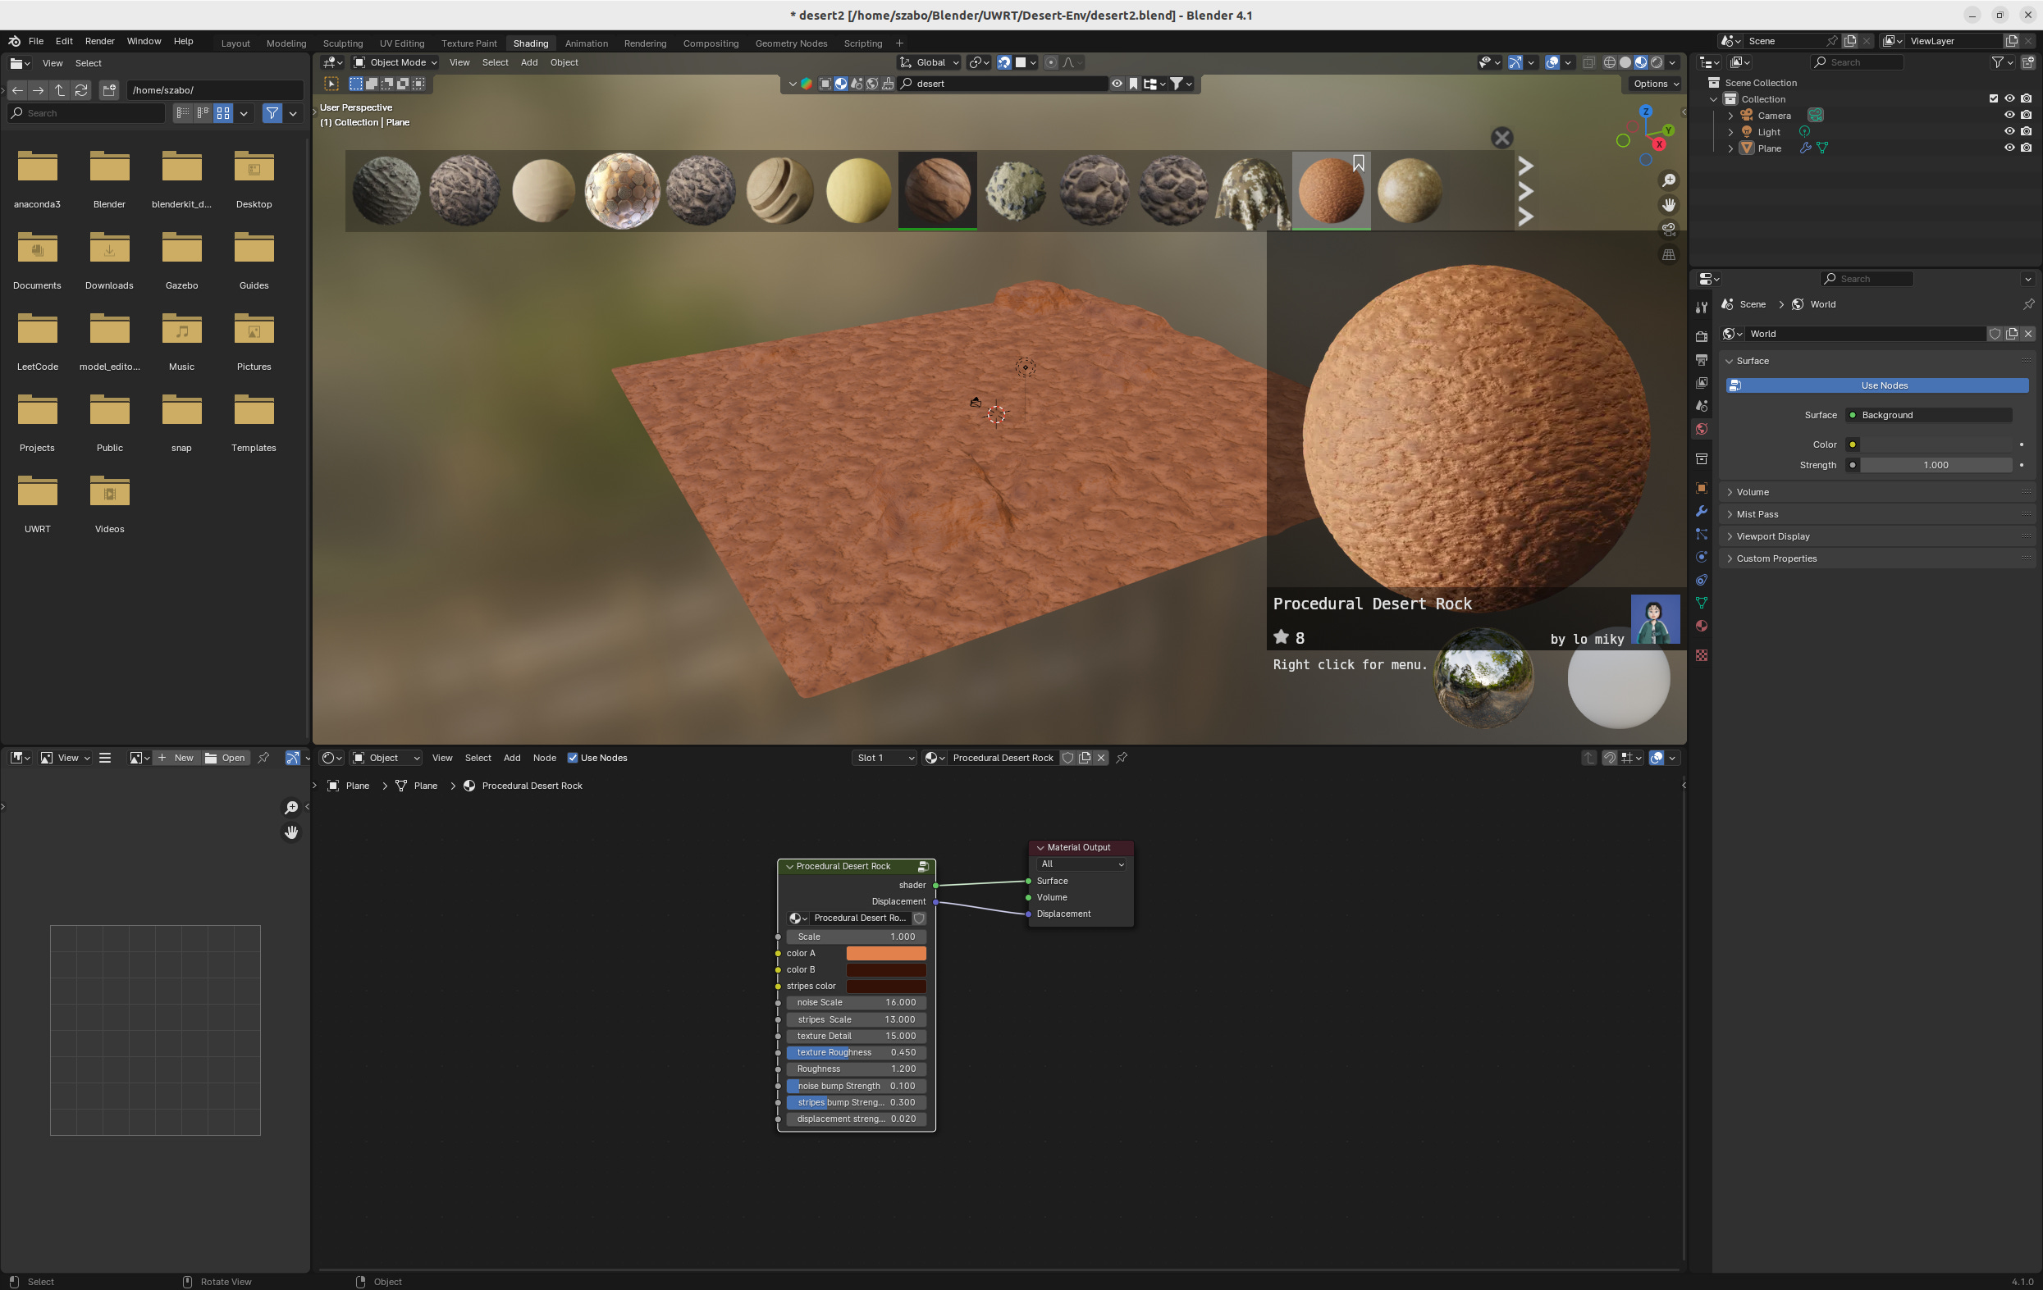Click the Open image button
Image resolution: width=2043 pixels, height=1290 pixels.
tap(226, 759)
